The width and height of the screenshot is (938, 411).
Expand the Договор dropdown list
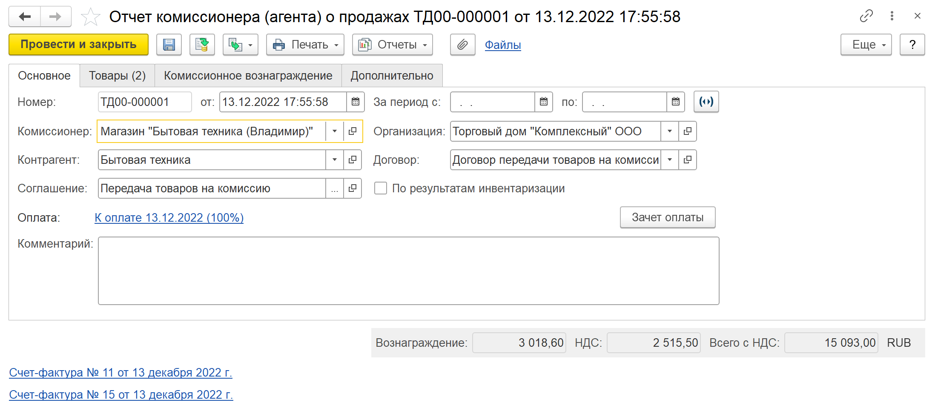(670, 160)
